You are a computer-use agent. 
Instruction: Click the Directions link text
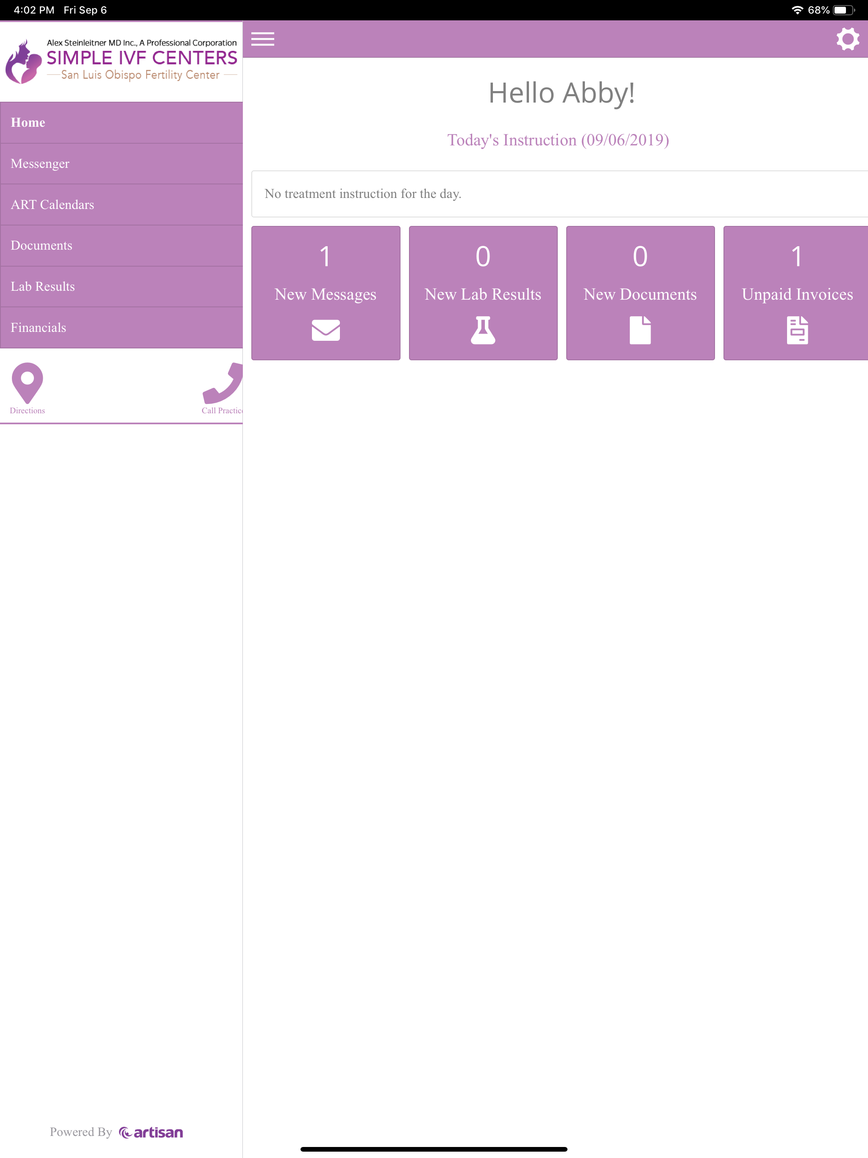pyautogui.click(x=27, y=411)
